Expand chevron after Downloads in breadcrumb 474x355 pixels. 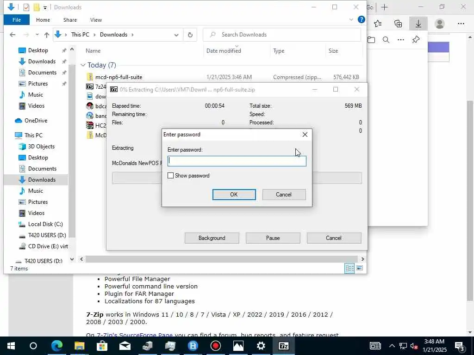click(x=132, y=35)
